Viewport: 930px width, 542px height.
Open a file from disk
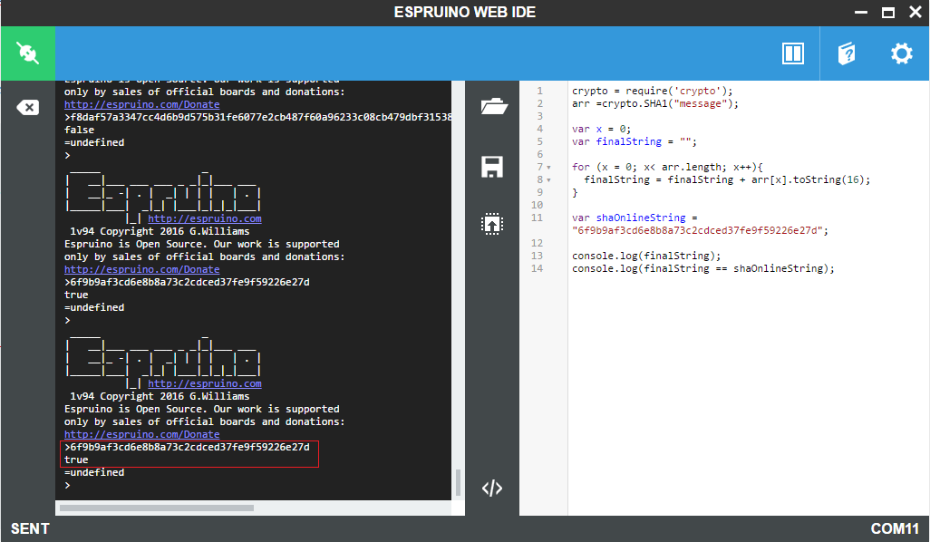pos(492,105)
